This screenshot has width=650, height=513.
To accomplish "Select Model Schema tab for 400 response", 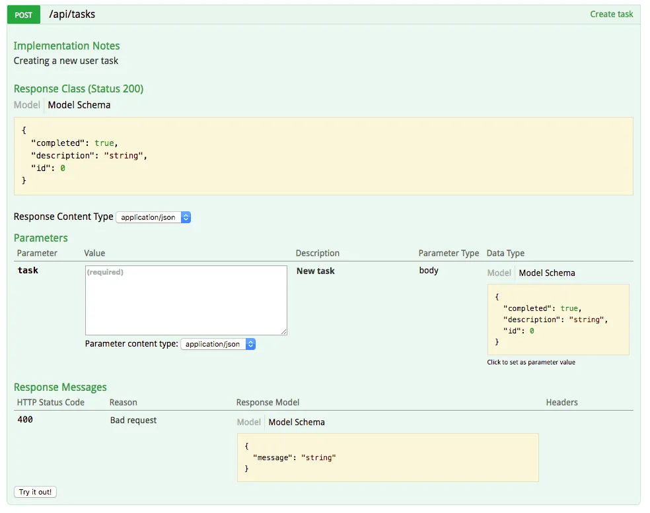I will point(297,422).
